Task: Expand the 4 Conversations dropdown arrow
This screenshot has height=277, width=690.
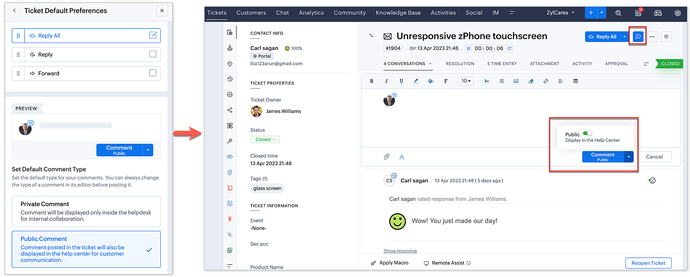Action: click(430, 64)
